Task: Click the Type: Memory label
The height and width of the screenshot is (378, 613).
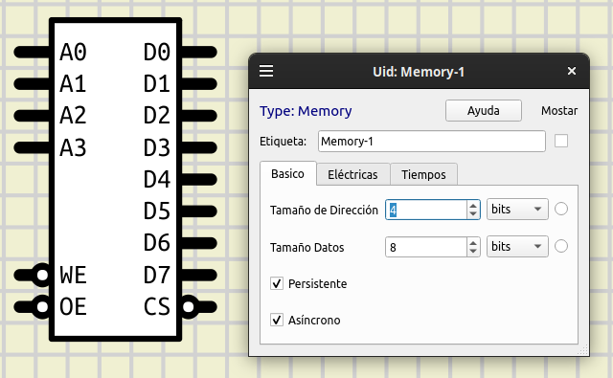Action: (306, 111)
